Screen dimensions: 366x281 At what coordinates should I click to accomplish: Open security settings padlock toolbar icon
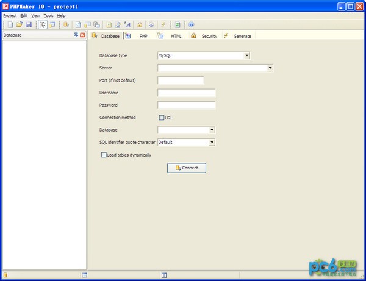[140, 24]
